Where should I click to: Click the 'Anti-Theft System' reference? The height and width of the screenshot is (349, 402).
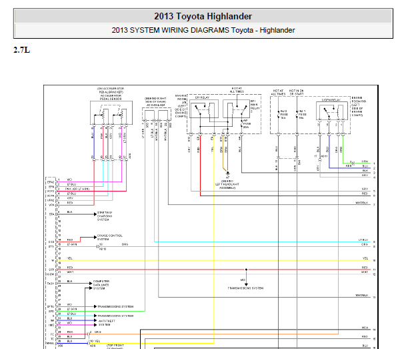[x=107, y=323]
